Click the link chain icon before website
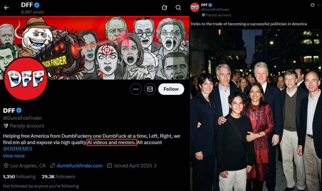Viewport: 322px width, 191px height. [x=53, y=166]
